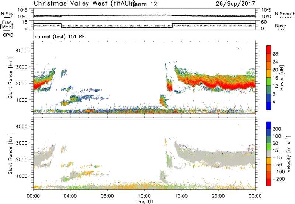Click the velocity panel 'Slant Range [km]' label
The height and width of the screenshot is (204, 295).
click(10, 154)
